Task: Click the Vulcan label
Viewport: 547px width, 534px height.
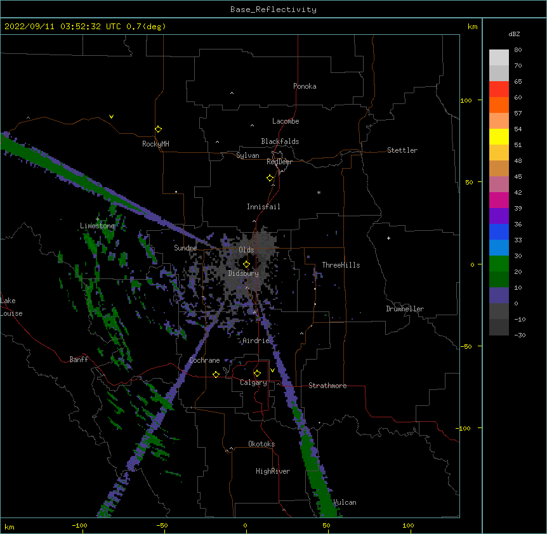Action: 345,502
